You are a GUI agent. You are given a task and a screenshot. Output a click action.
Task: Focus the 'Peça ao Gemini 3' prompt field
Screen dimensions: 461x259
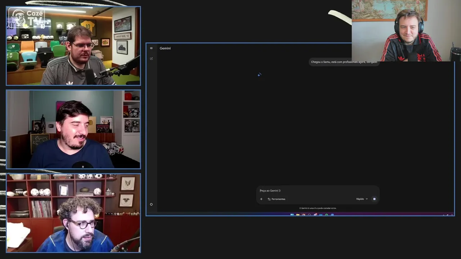(x=318, y=191)
